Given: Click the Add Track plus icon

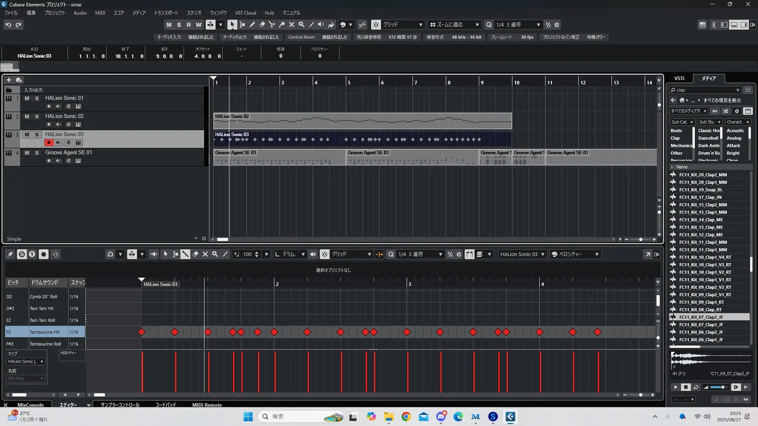Looking at the screenshot, I should click(x=9, y=80).
